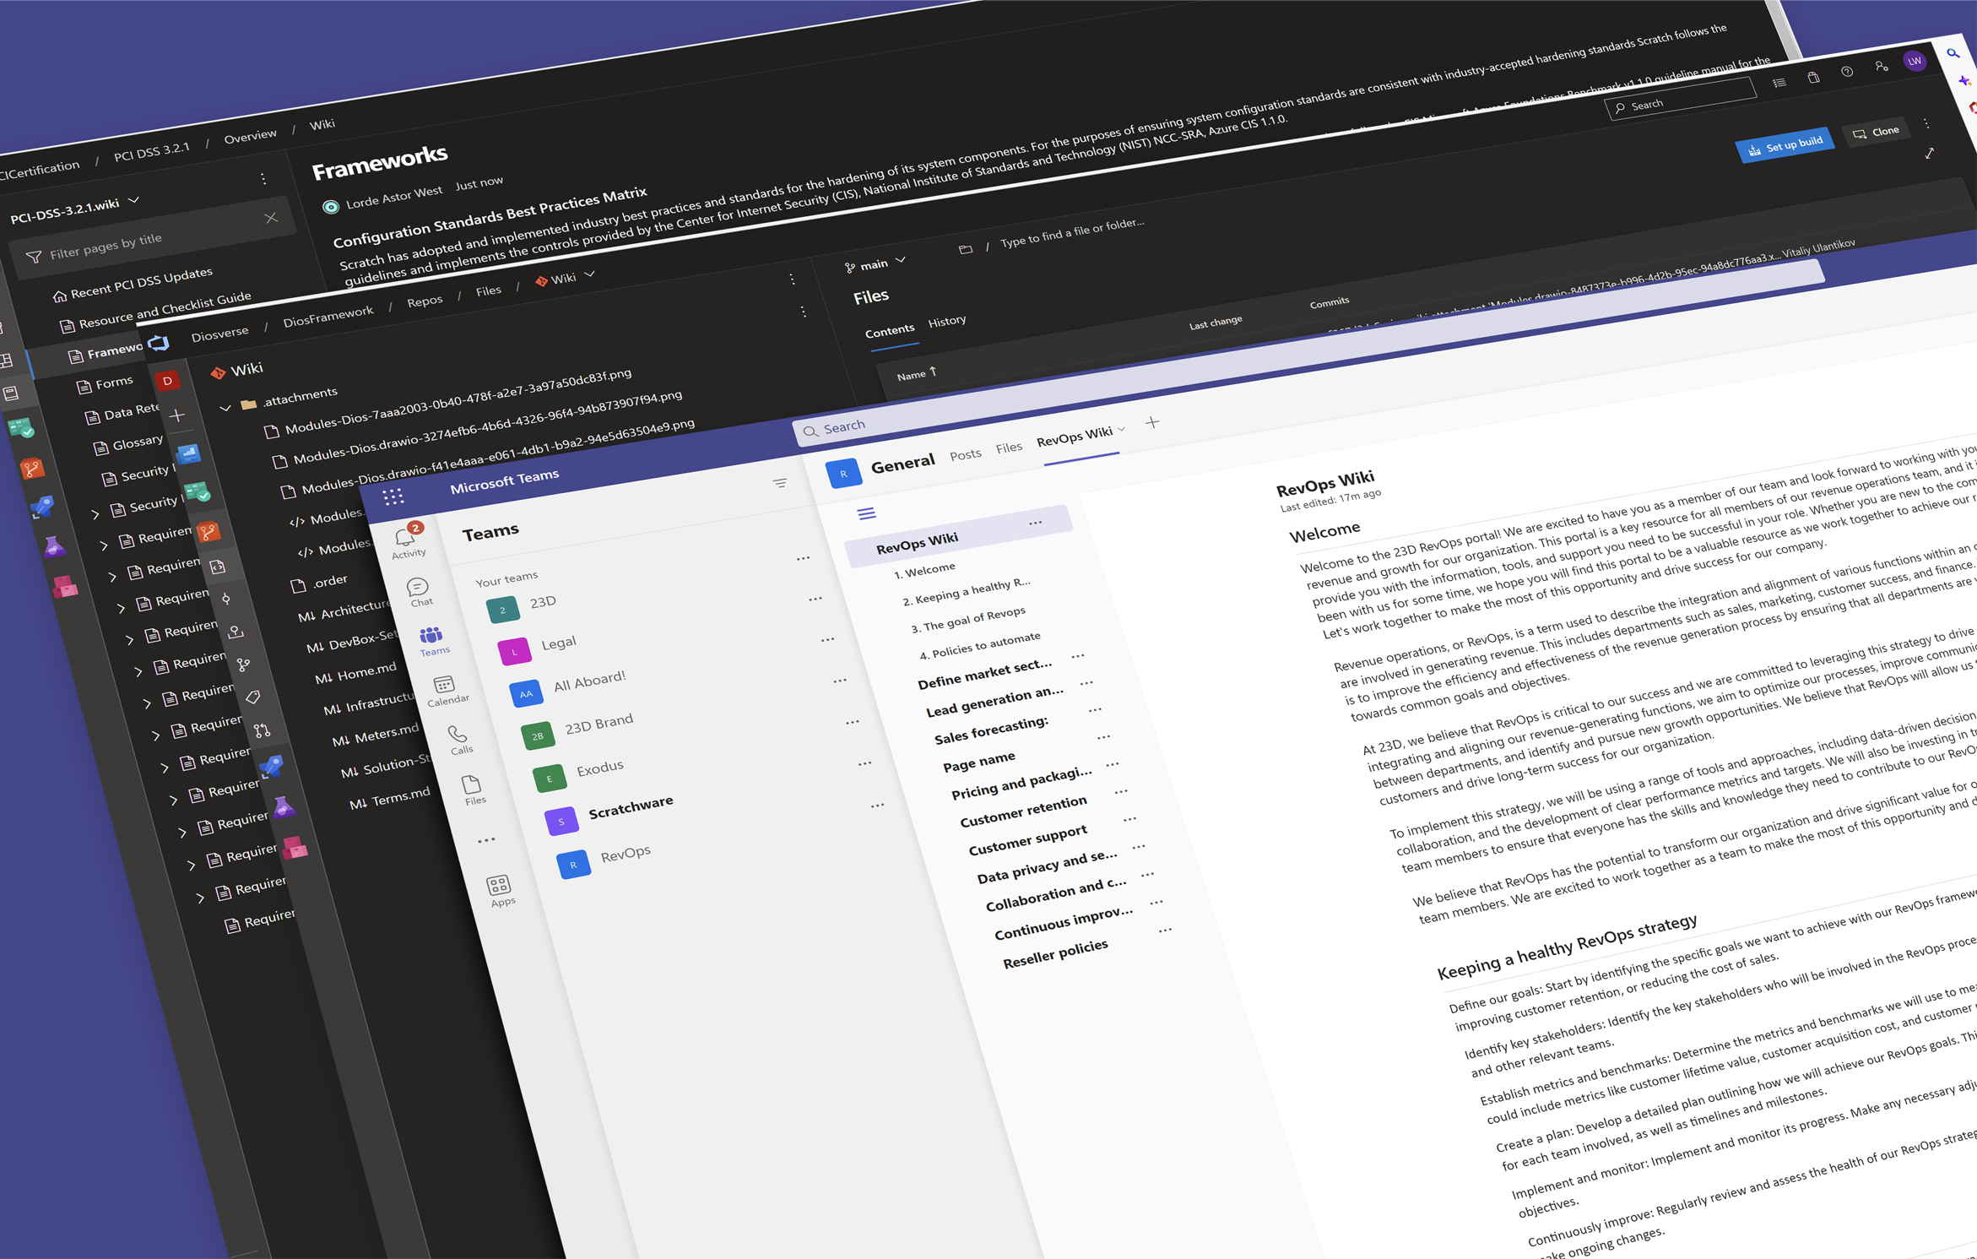Open the Chat icon in Teams sidebar
Screen dimensions: 1977x1259
(418, 588)
